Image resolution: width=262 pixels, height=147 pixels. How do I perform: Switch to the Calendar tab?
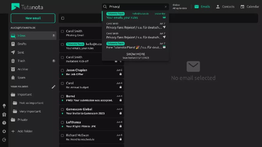point(250,7)
